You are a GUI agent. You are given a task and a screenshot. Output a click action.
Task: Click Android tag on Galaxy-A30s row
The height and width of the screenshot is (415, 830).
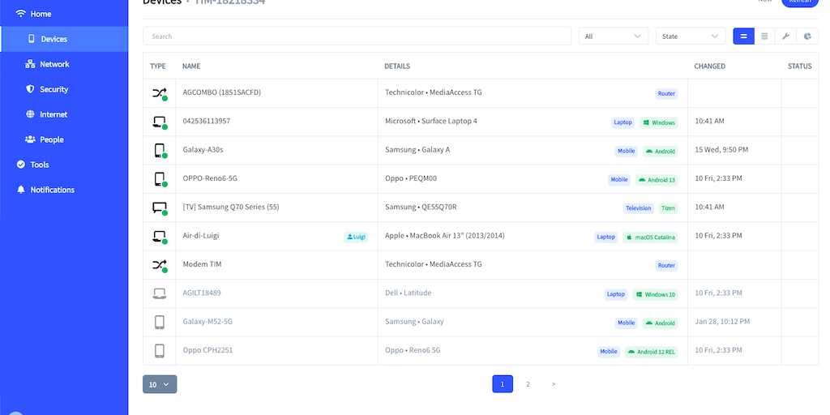pos(661,152)
